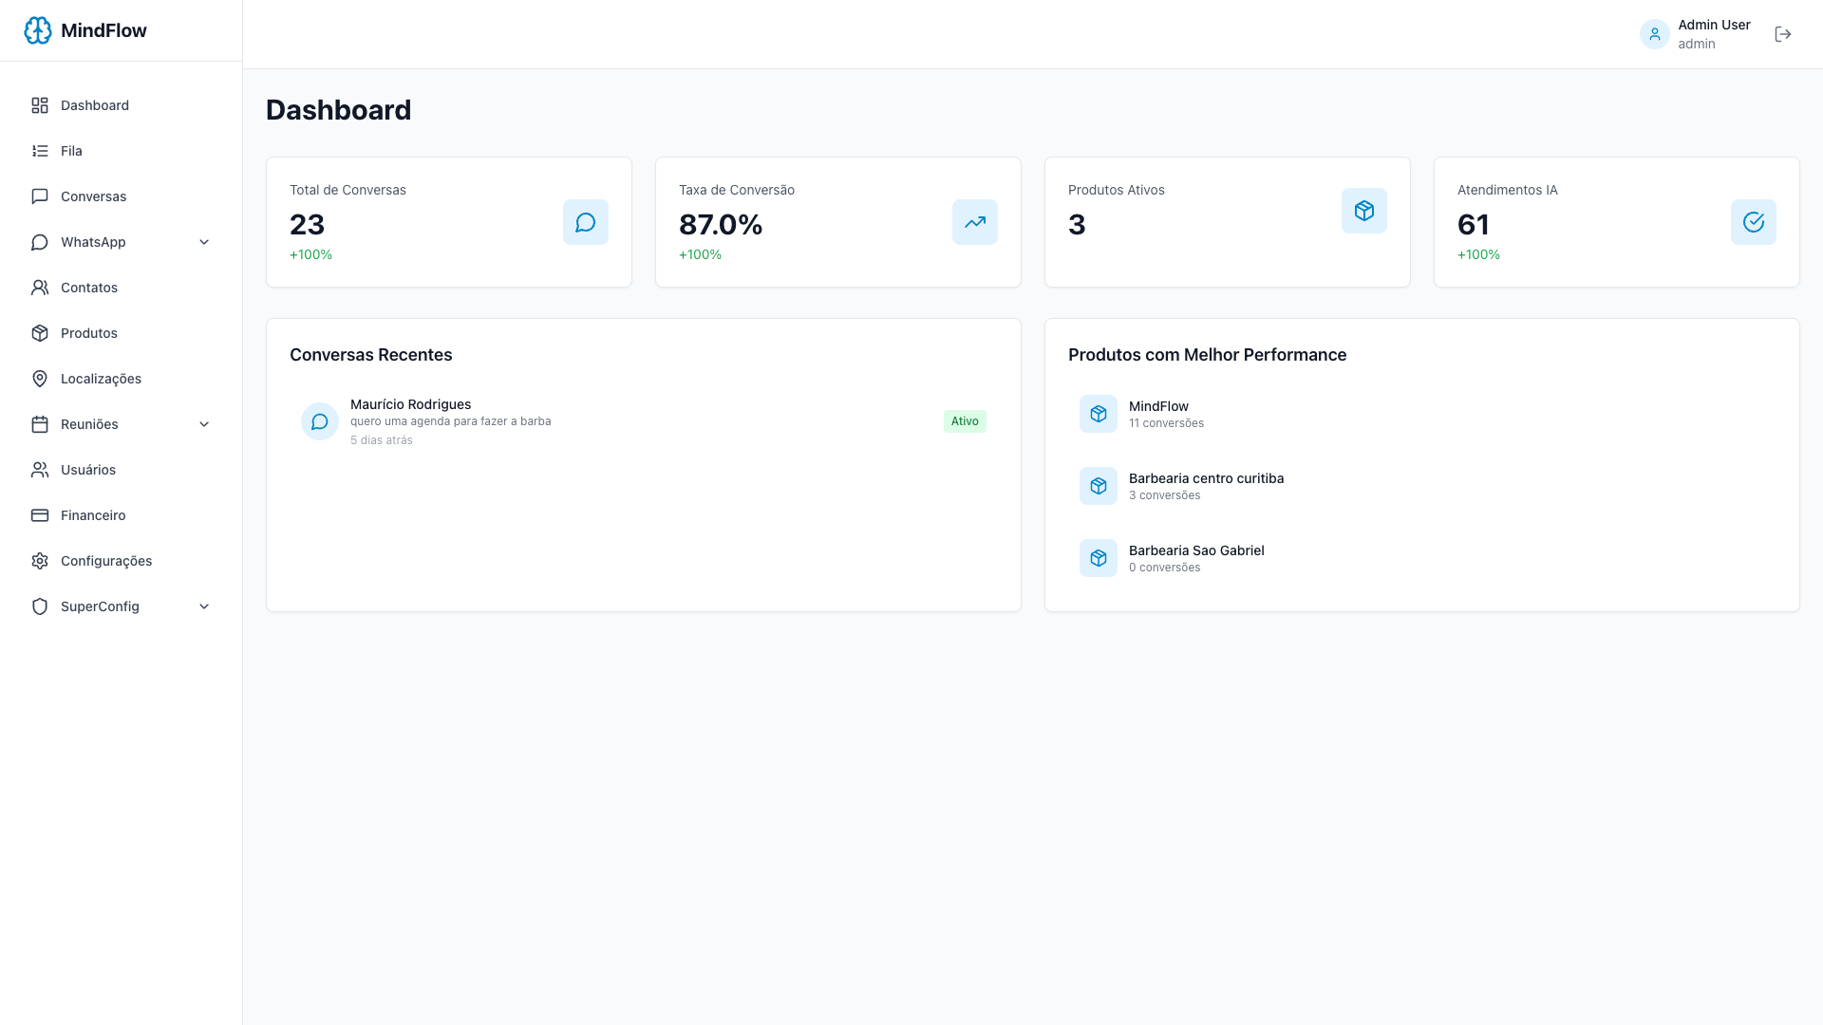1823x1025 pixels.
Task: Click the Admin User avatar icon
Action: (1655, 34)
